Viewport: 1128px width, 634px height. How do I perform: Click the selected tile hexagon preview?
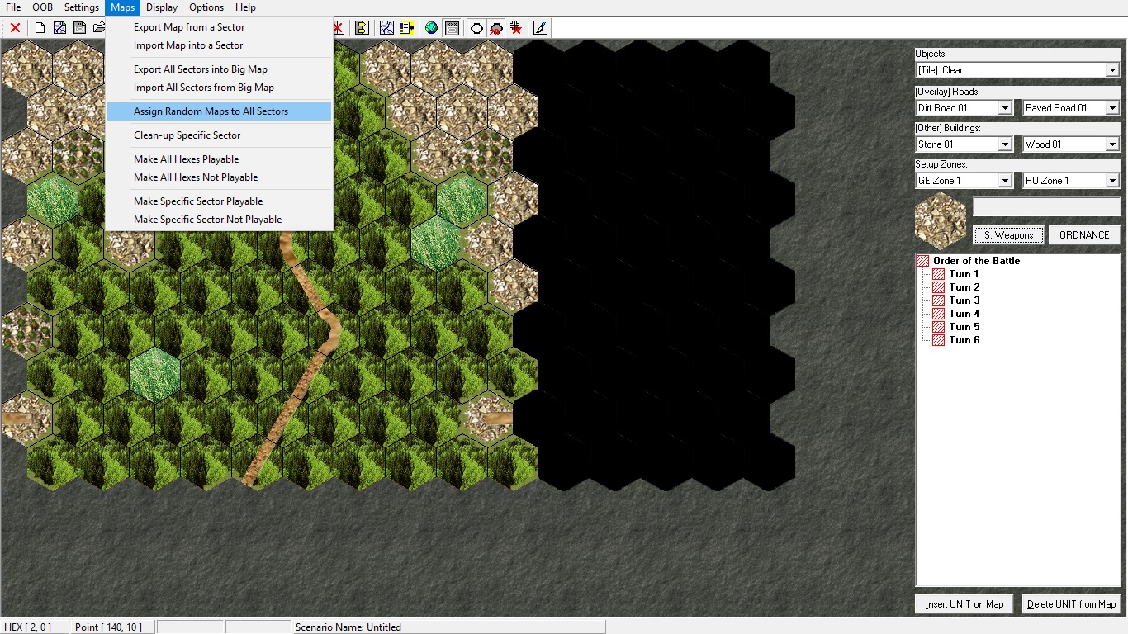coord(941,221)
